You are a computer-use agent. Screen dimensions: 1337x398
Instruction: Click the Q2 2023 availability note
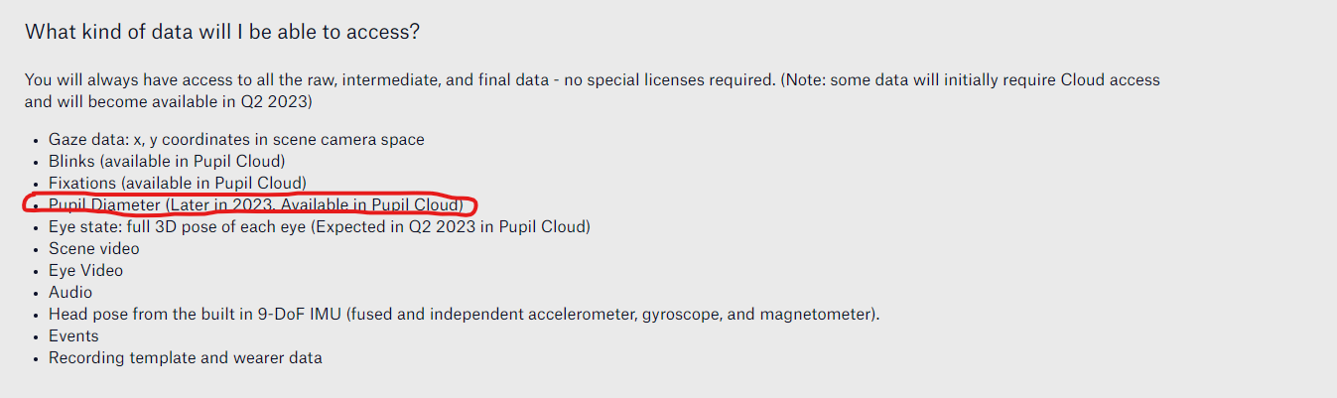click(593, 90)
